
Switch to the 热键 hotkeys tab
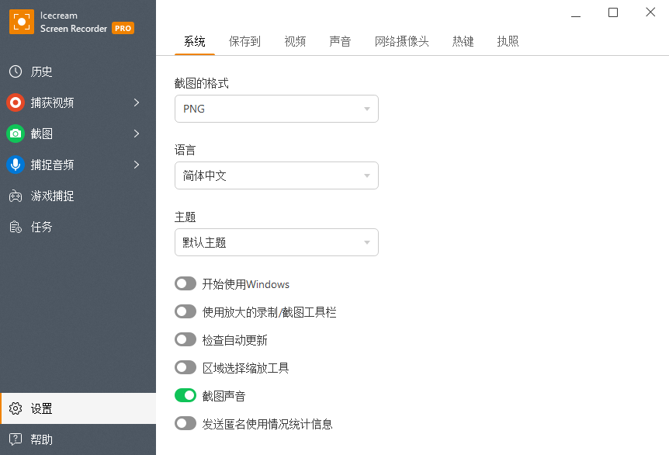(463, 42)
